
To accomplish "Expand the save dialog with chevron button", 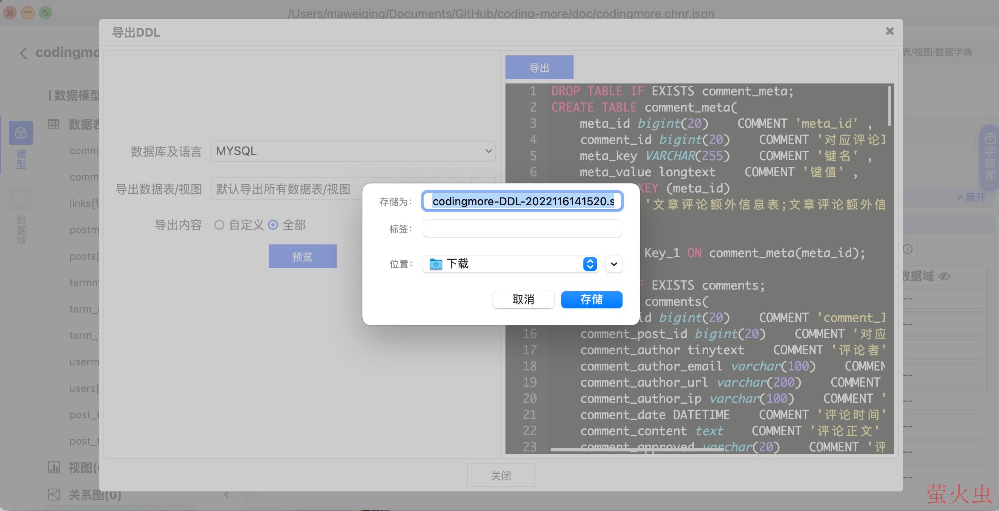I will 614,264.
